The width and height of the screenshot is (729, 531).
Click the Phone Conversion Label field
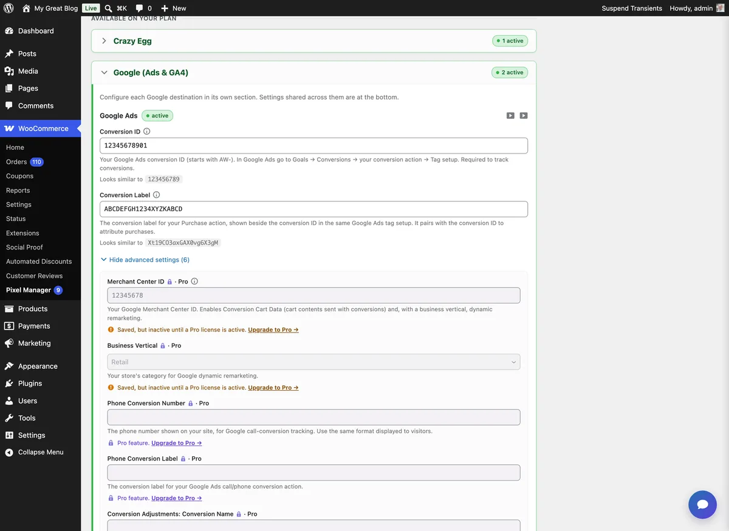[x=313, y=473]
